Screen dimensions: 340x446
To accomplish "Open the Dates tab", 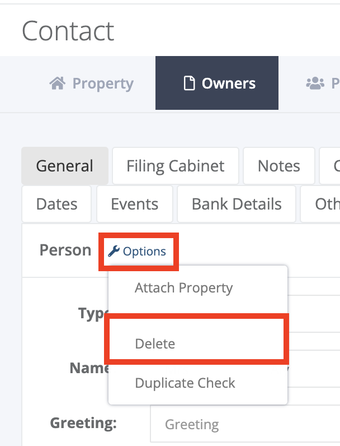I will pos(56,204).
